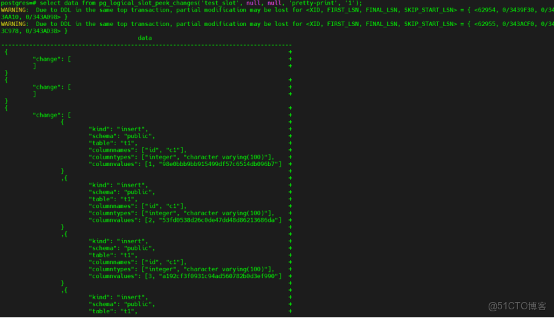
Task: Click the continuation line ending with 0/343AD38
Action: point(34,31)
